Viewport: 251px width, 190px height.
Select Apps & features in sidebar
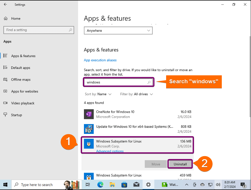coord(23,56)
